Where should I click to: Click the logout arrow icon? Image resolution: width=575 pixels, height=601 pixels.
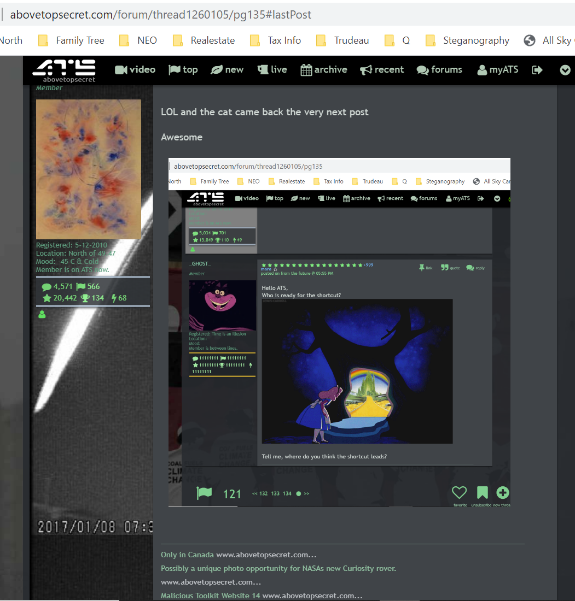point(537,70)
